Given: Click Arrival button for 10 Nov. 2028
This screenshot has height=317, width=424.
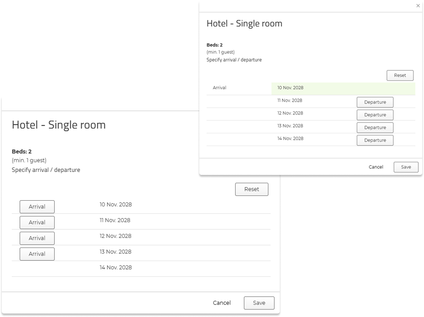Looking at the screenshot, I should [x=37, y=207].
